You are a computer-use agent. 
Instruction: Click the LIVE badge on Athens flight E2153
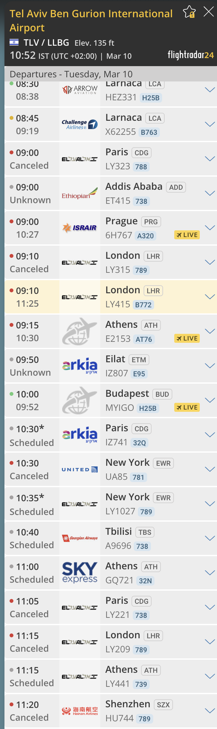(187, 338)
